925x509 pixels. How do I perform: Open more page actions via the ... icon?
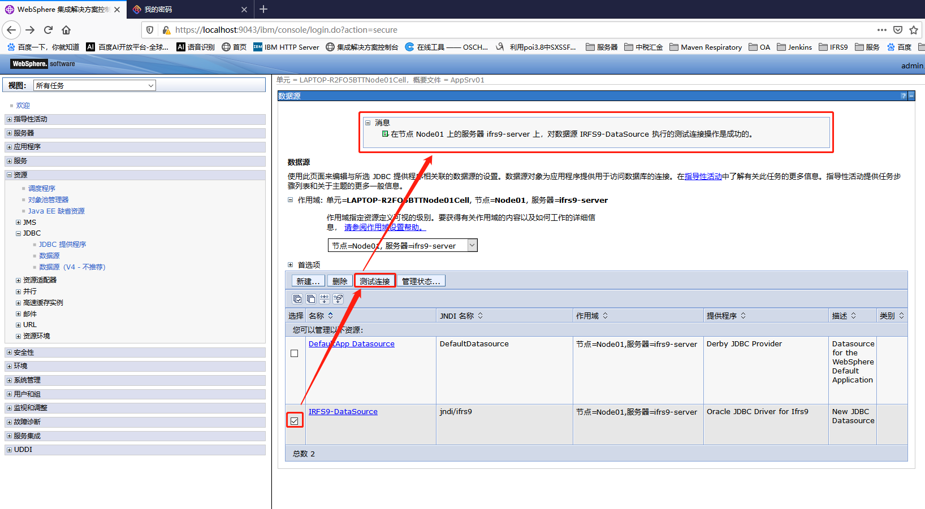881,30
